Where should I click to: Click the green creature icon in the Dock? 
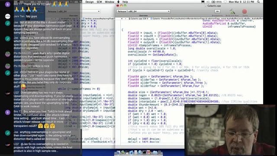coord(123,152)
